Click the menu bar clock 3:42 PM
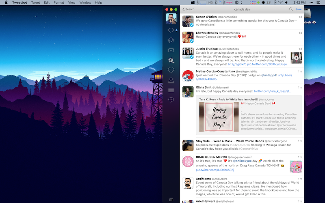 pyautogui.click(x=299, y=2)
